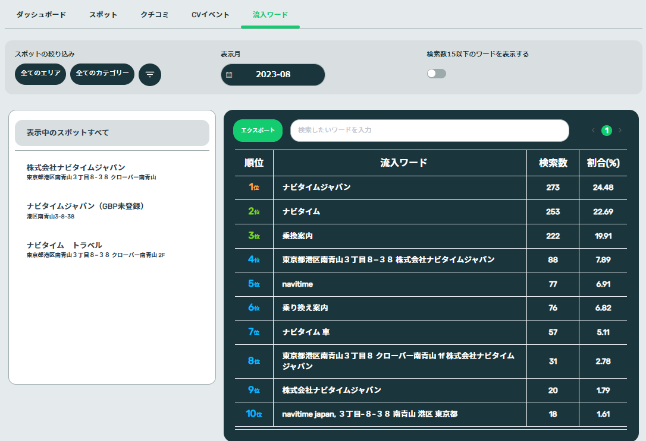Click the 10位 rank cell

point(254,414)
